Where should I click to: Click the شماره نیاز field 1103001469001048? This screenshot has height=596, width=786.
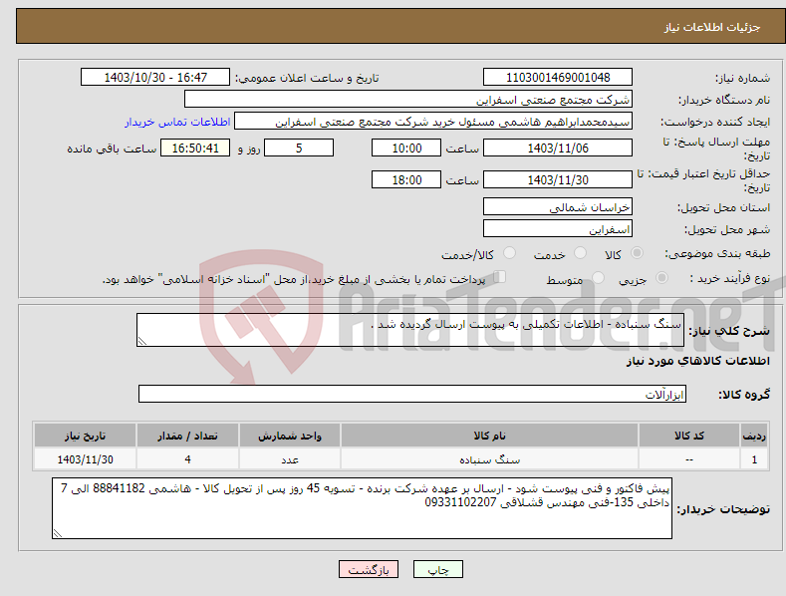[x=558, y=78]
